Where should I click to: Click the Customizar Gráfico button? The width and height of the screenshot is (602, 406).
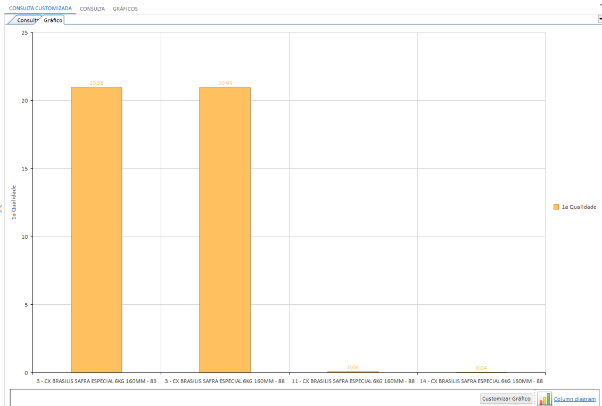(506, 399)
